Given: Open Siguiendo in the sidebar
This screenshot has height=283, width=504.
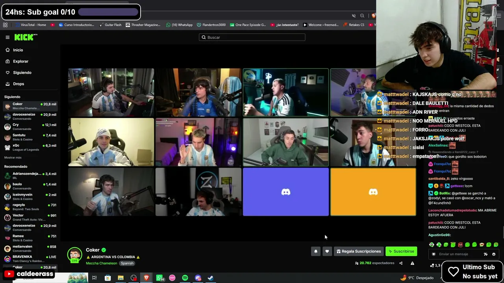Looking at the screenshot, I should [22, 73].
